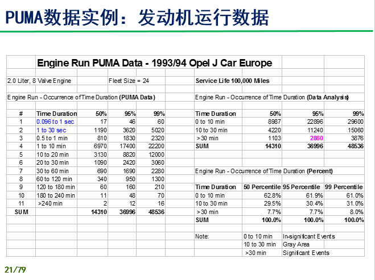
Task: Select the '10 to 20 min' duration cell
Action: coord(52,154)
